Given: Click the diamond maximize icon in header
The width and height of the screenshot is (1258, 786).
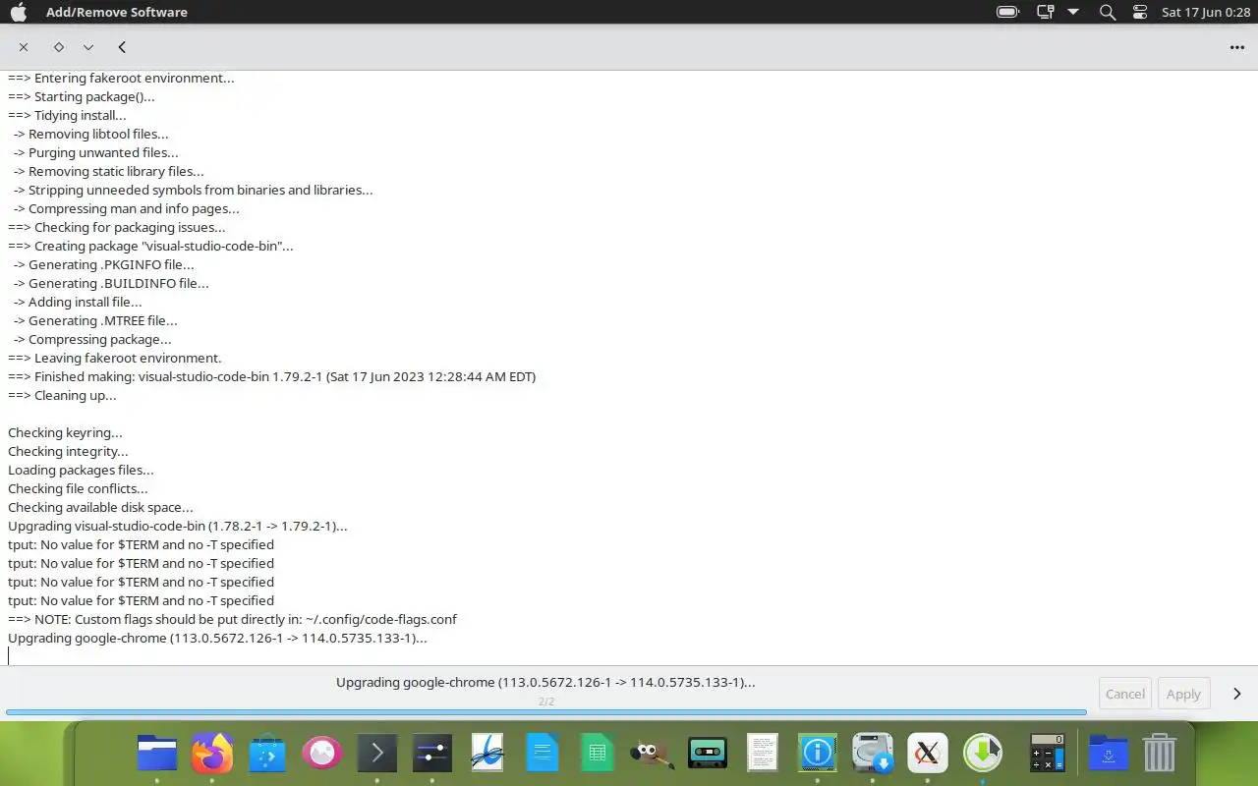Looking at the screenshot, I should point(58,47).
